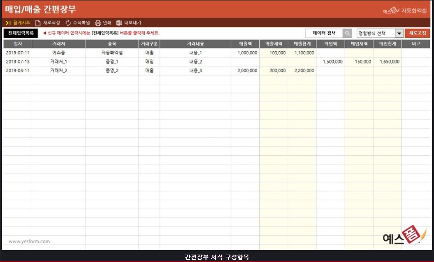The width and height of the screenshot is (434, 262).
Task: Select the 거래구분 column header
Action: pos(149,44)
